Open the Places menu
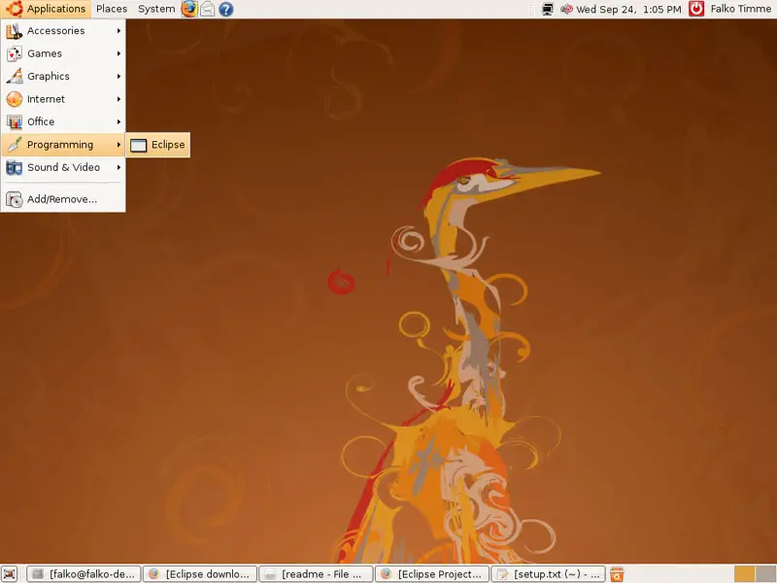 click(x=112, y=9)
